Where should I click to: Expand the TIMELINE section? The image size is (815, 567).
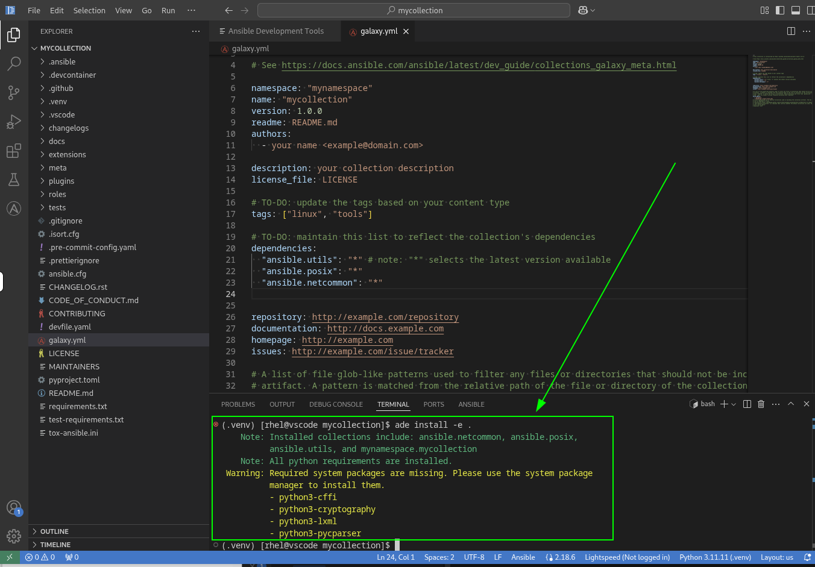pos(55,545)
